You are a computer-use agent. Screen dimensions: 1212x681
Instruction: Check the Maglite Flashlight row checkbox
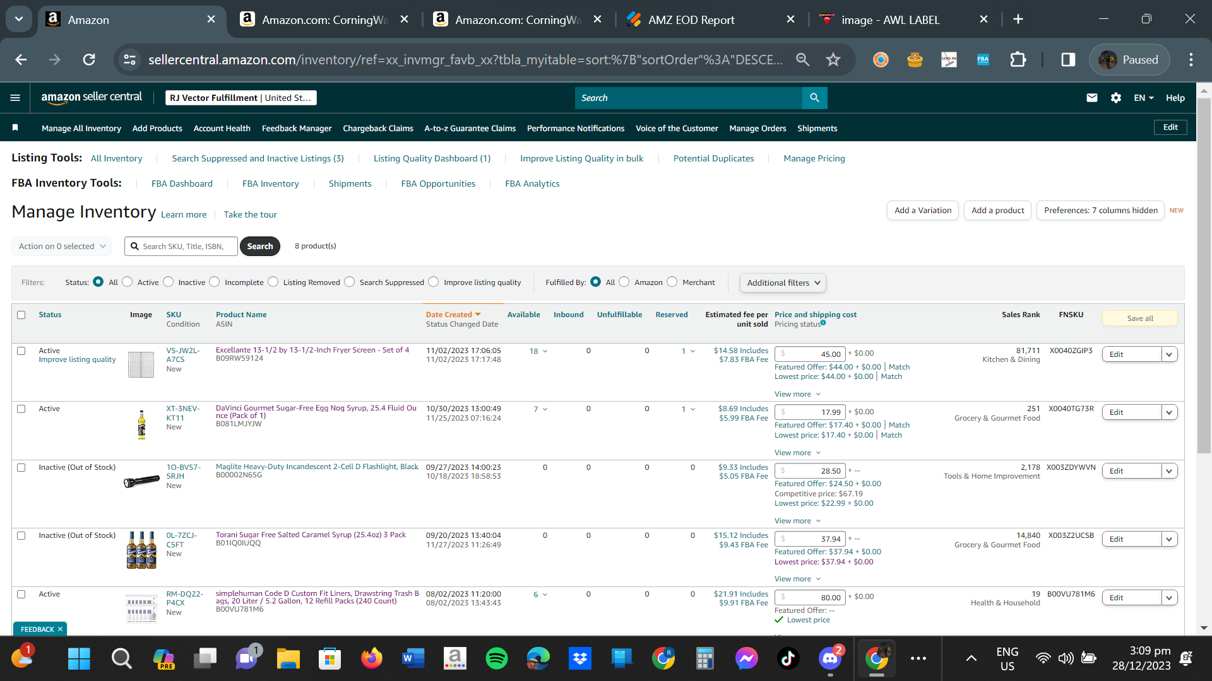(x=21, y=467)
